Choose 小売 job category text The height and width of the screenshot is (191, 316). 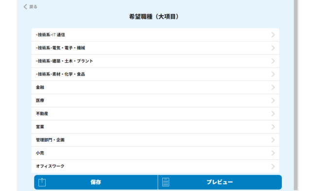40,153
